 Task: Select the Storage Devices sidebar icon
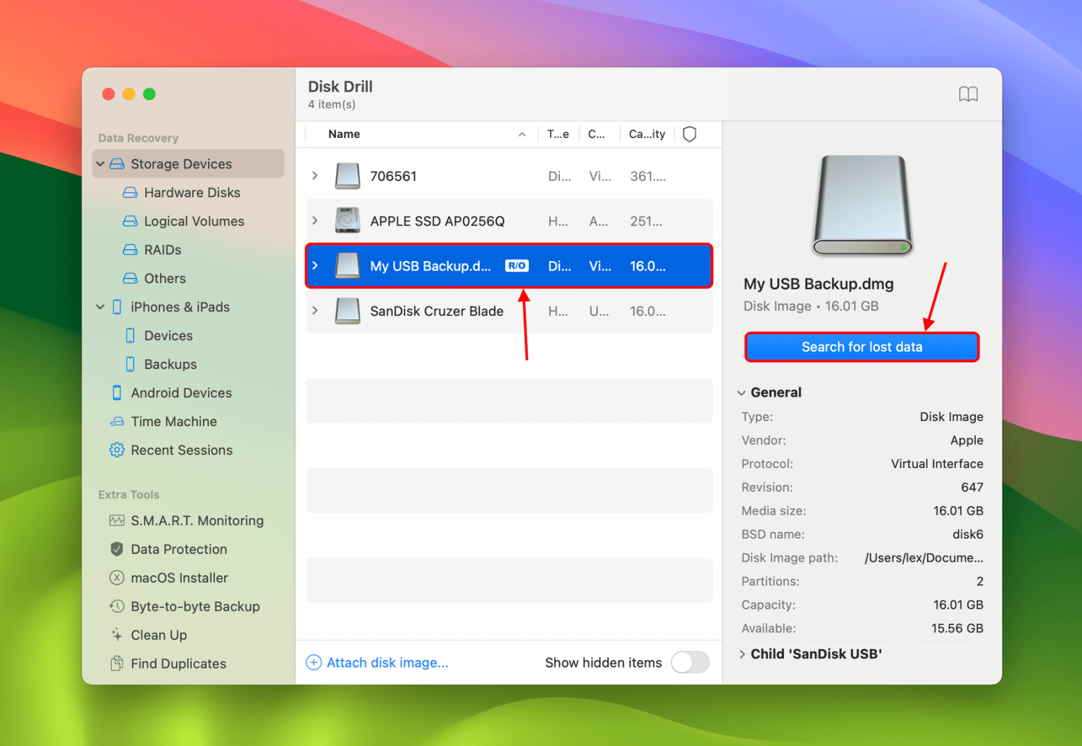pyautogui.click(x=116, y=163)
